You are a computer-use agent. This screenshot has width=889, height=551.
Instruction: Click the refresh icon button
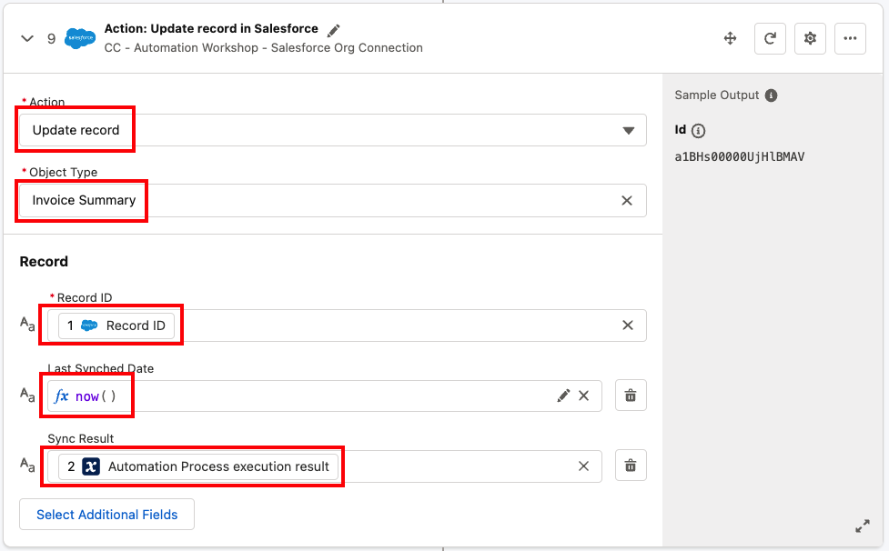tap(770, 38)
